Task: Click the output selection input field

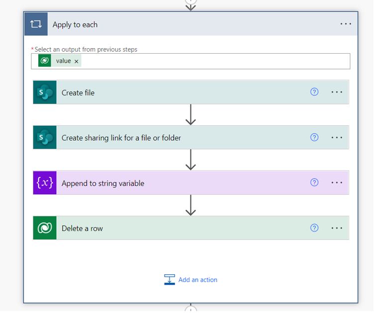Action: [x=190, y=61]
